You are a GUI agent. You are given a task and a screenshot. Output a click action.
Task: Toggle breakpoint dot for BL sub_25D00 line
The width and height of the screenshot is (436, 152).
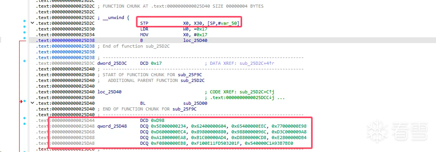tap(25, 101)
